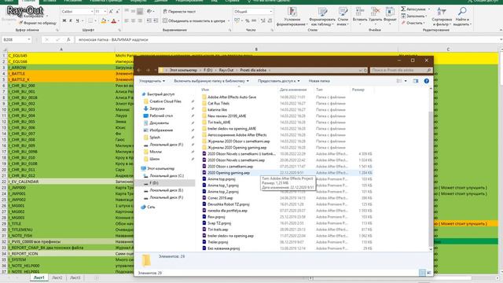Image resolution: width=503 pixels, height=283 pixels.
Task: Select the Tiri trails.aep file
Action: point(218,230)
